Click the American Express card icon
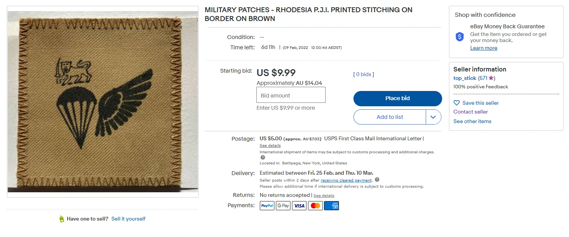The height and width of the screenshot is (237, 569). pyautogui.click(x=331, y=206)
